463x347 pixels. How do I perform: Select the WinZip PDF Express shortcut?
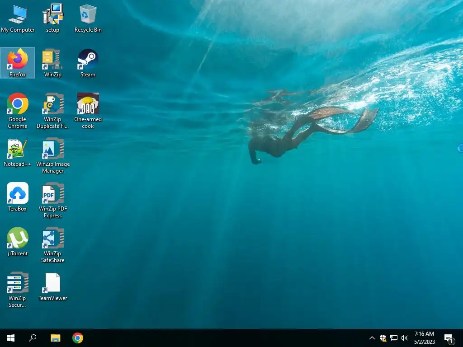coord(52,200)
